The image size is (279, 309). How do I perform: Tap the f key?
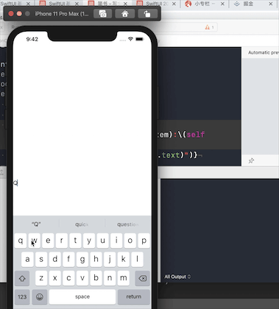pyautogui.click(x=68, y=259)
